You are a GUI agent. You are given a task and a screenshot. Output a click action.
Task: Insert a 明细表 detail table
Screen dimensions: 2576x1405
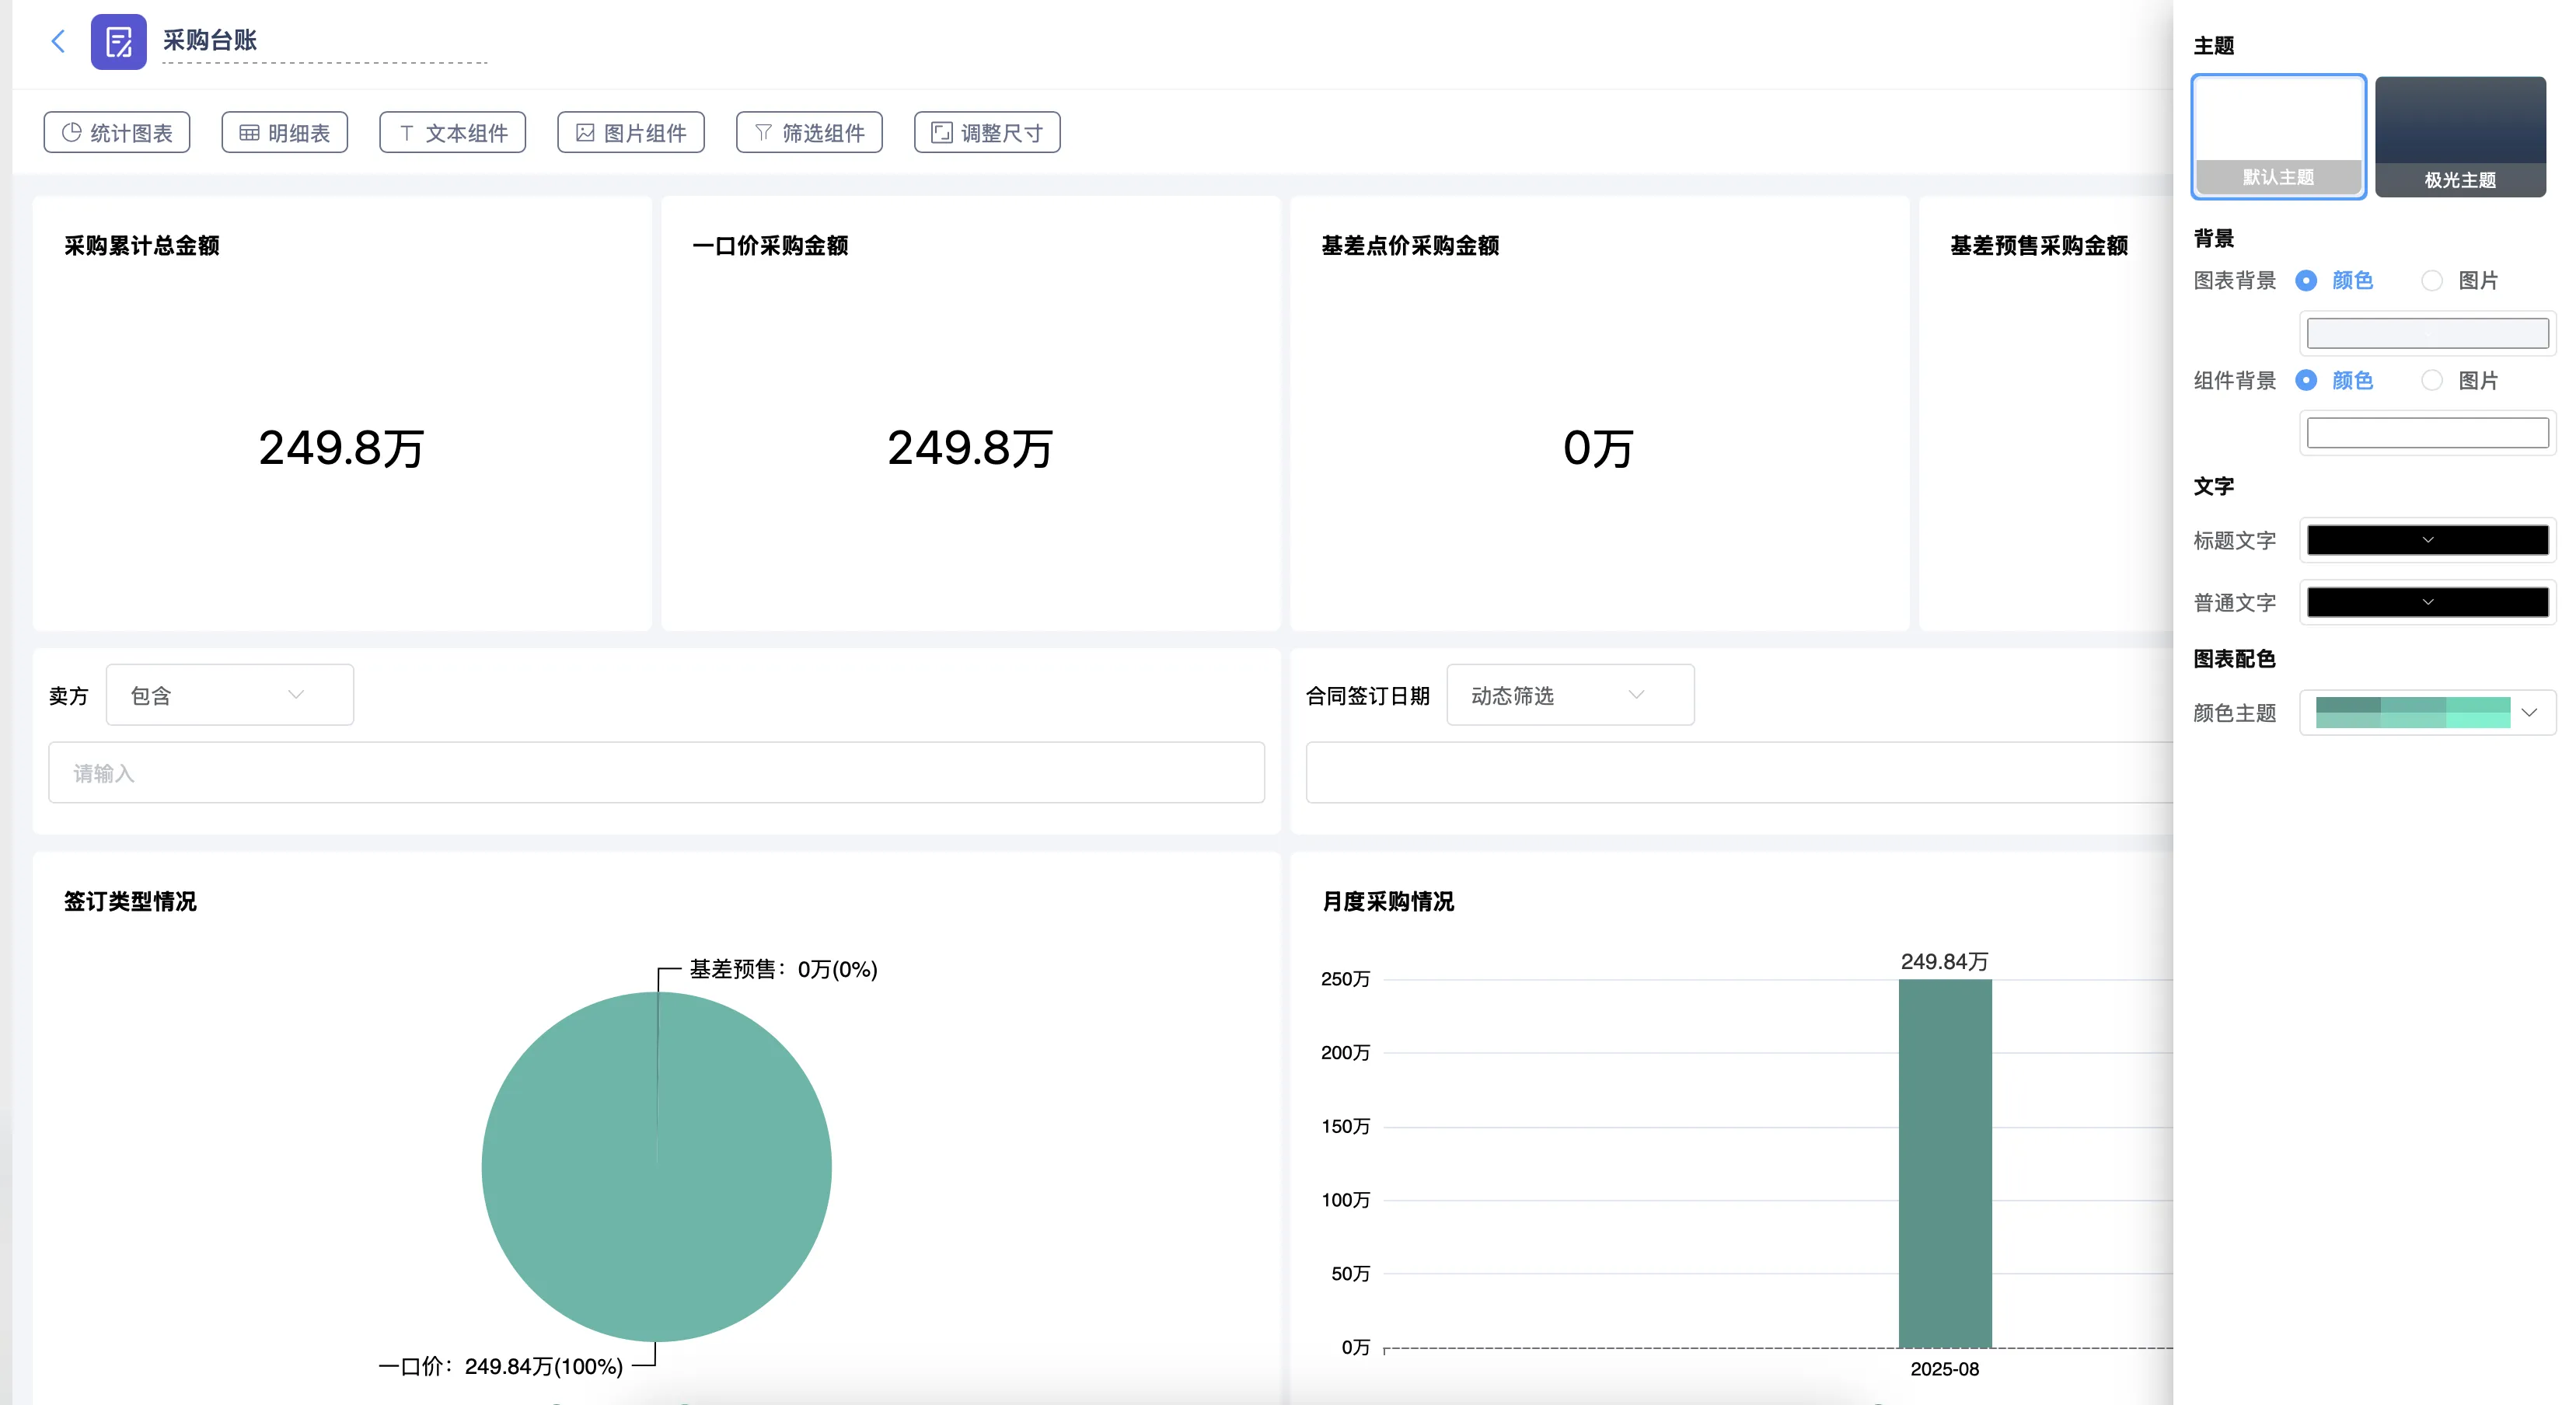point(285,133)
